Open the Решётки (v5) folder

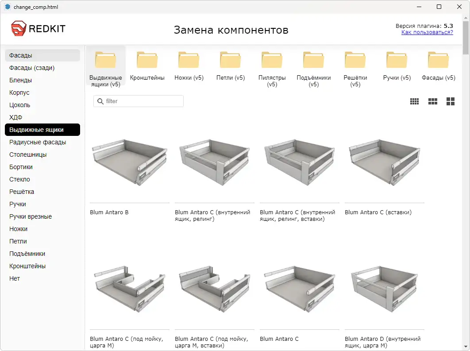(355, 62)
